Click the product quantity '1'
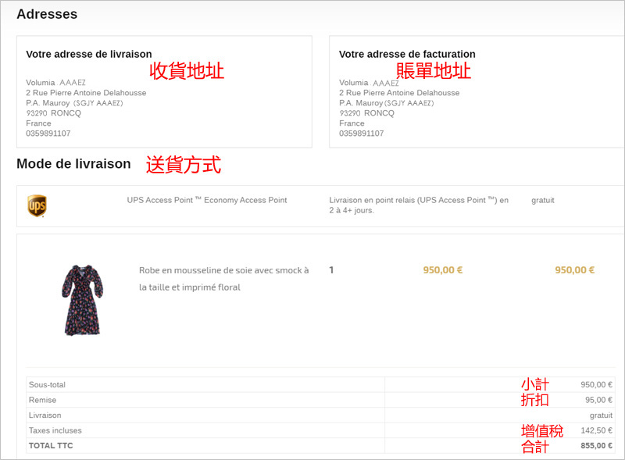Screen dimensions: 625x460 [331, 270]
